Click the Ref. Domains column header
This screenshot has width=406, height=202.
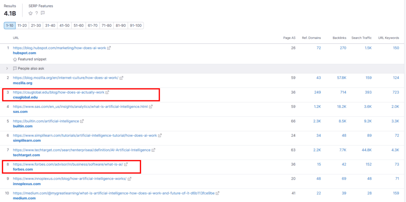click(311, 38)
